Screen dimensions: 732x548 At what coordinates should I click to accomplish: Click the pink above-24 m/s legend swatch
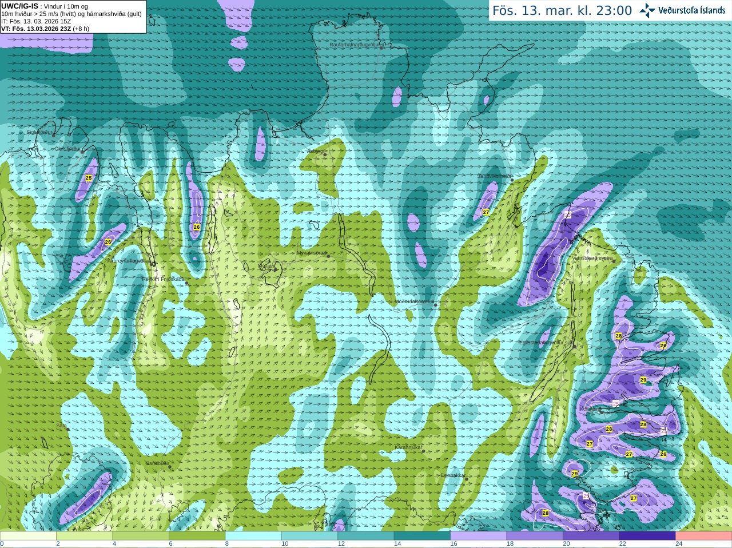[704, 536]
